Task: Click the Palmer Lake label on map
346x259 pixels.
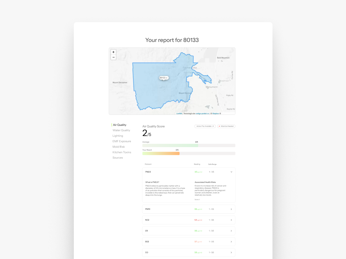Action: tap(190, 68)
